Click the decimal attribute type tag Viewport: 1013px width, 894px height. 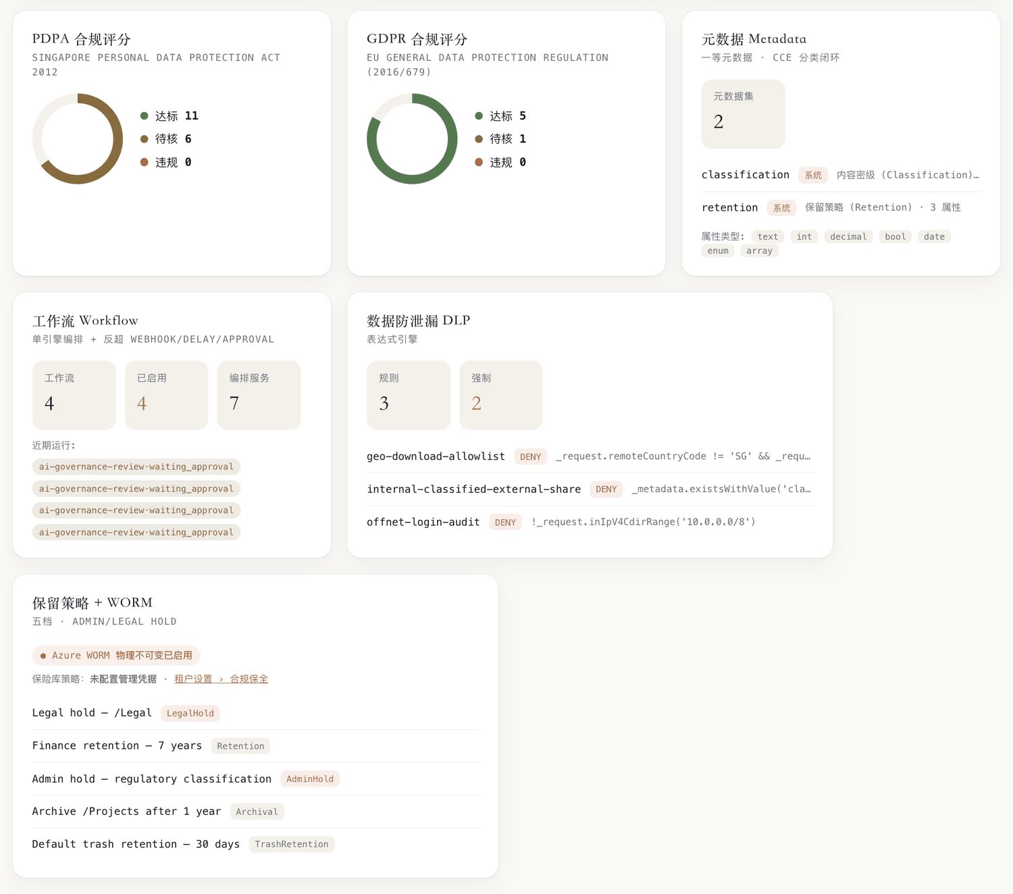848,236
